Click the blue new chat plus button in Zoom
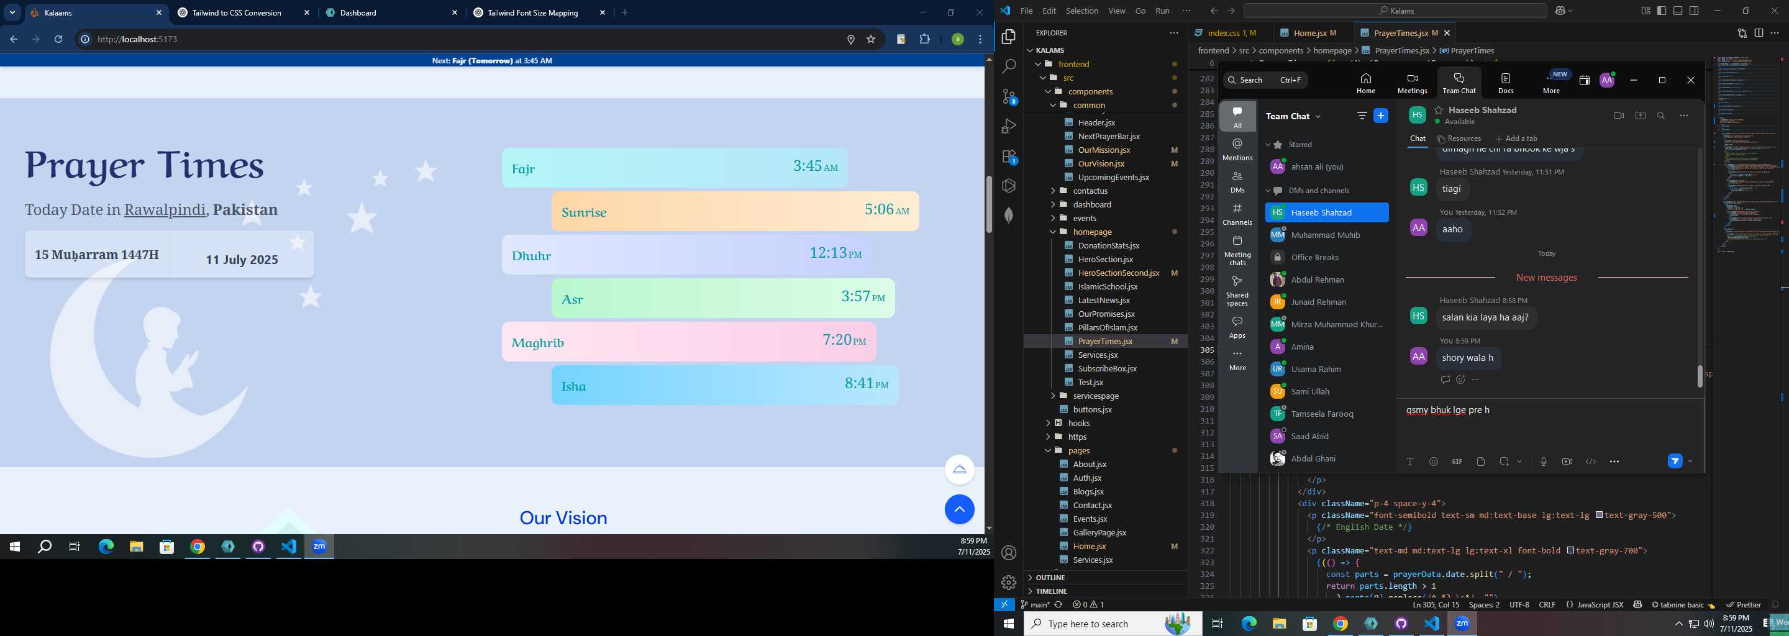This screenshot has width=1789, height=636. 1381,116
